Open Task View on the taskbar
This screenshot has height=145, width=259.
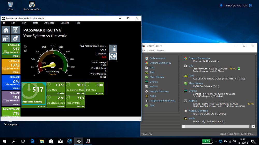coord(23,141)
